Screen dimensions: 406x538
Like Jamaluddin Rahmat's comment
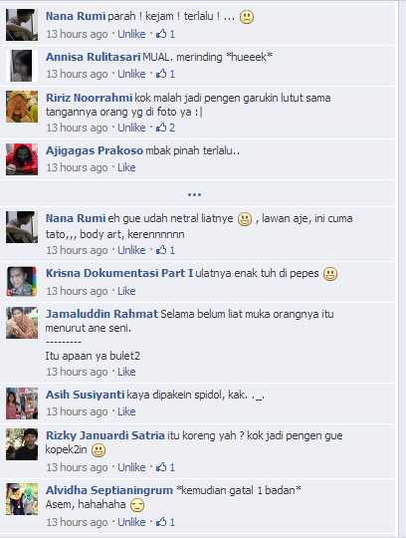(x=126, y=372)
